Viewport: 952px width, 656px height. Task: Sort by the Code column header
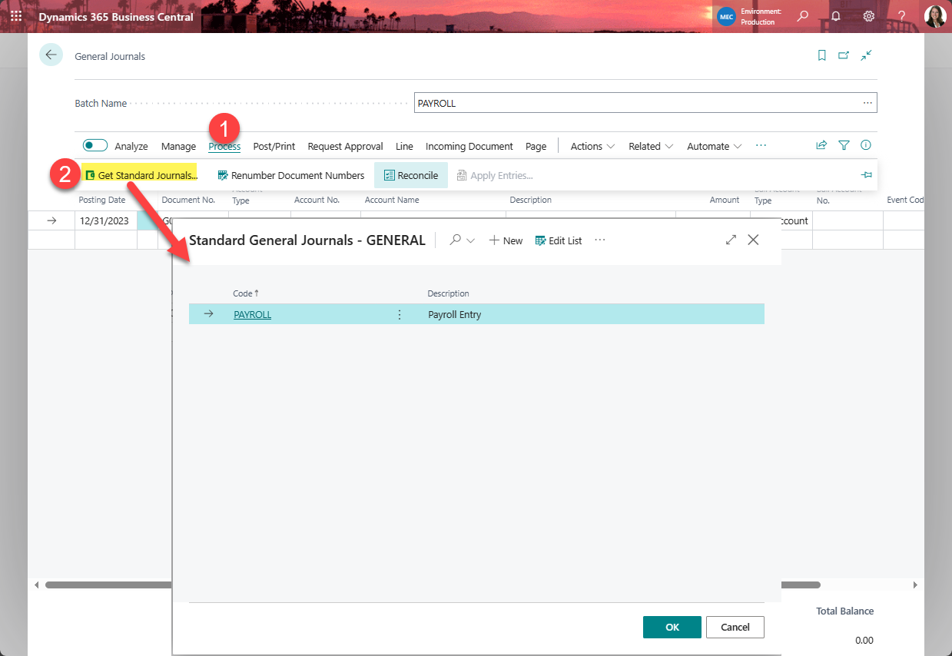[x=246, y=293]
